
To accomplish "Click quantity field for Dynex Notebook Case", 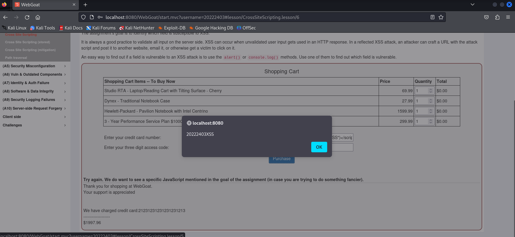I will pos(424,101).
